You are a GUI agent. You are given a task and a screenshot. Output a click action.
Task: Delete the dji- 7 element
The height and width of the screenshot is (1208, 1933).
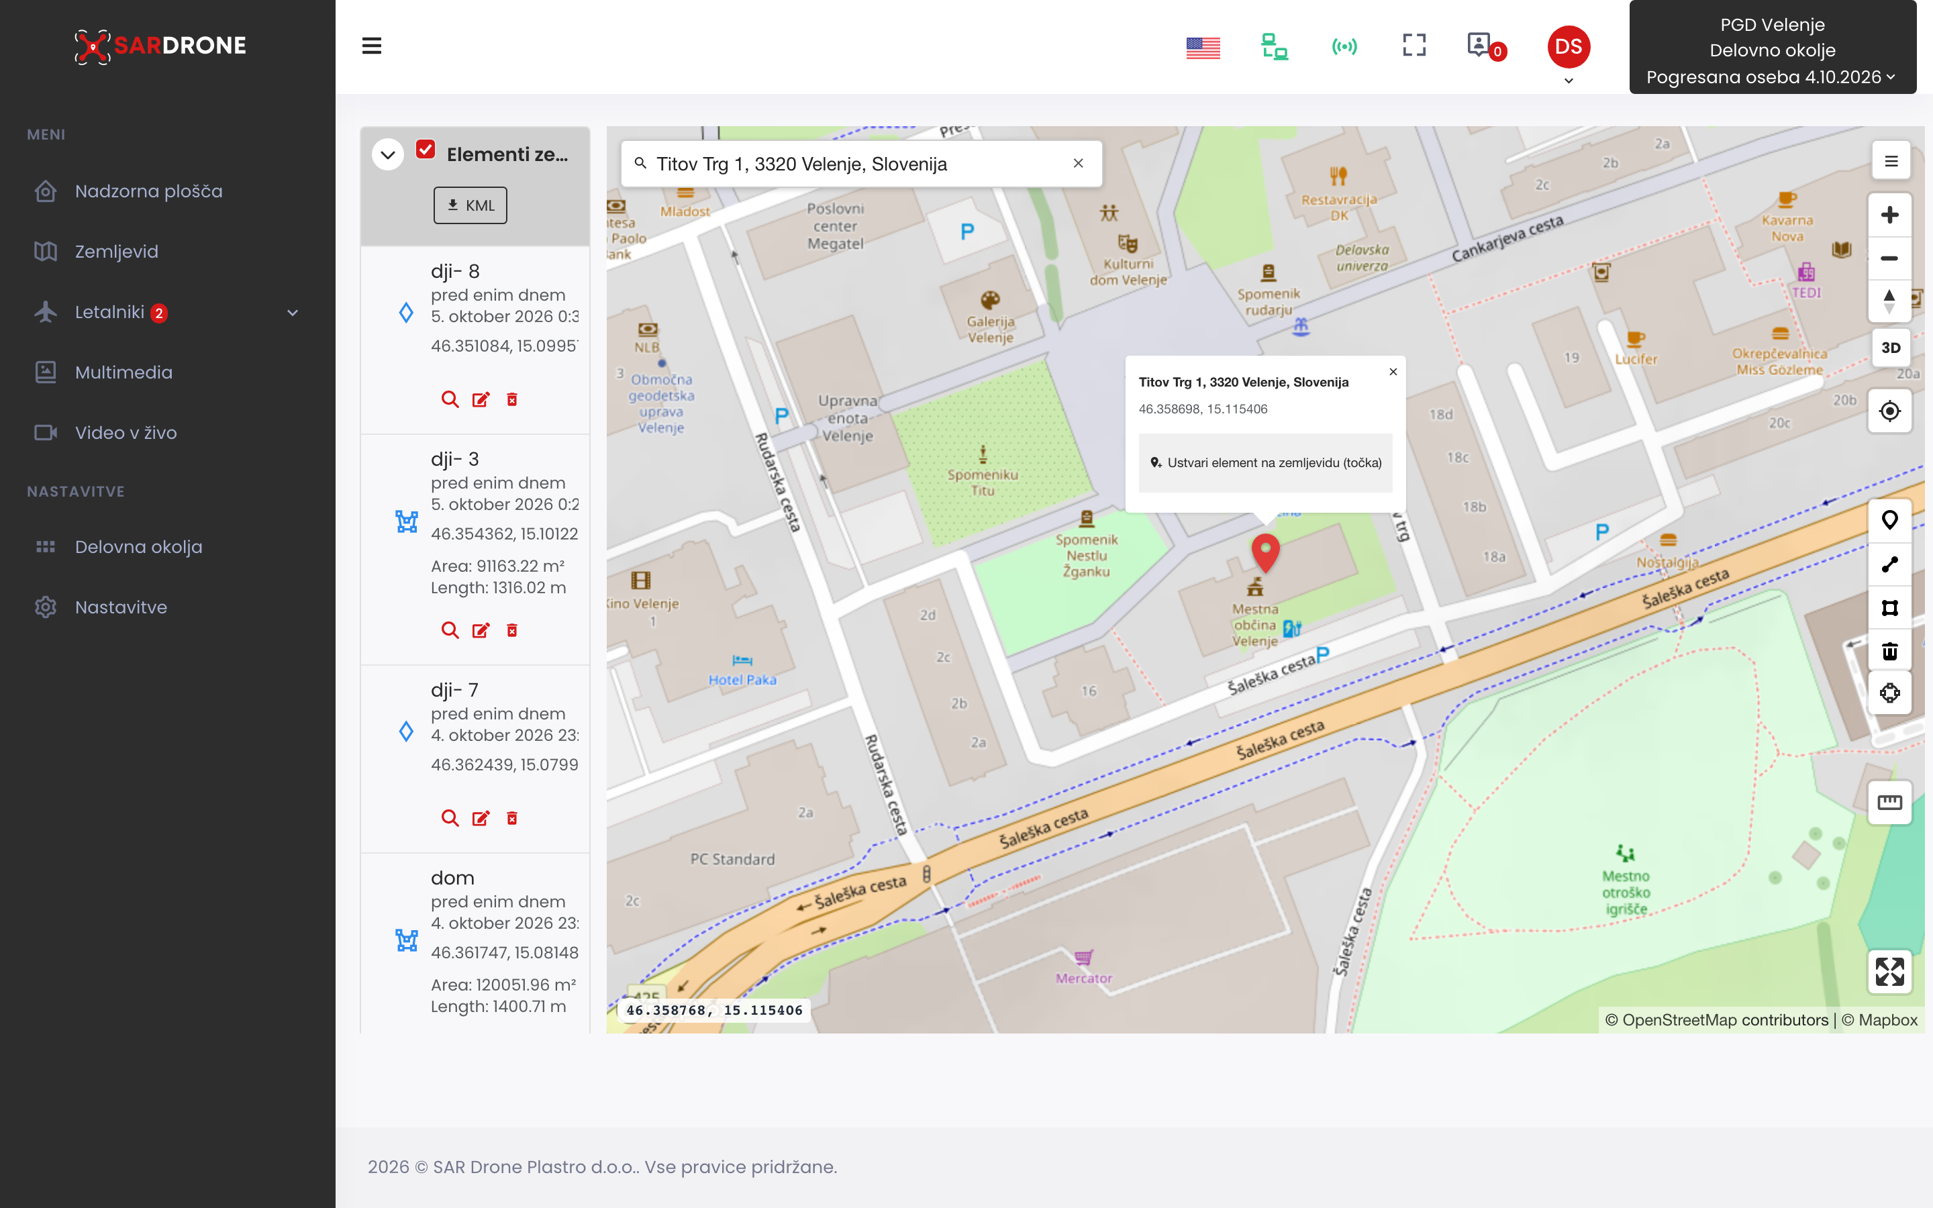[512, 818]
